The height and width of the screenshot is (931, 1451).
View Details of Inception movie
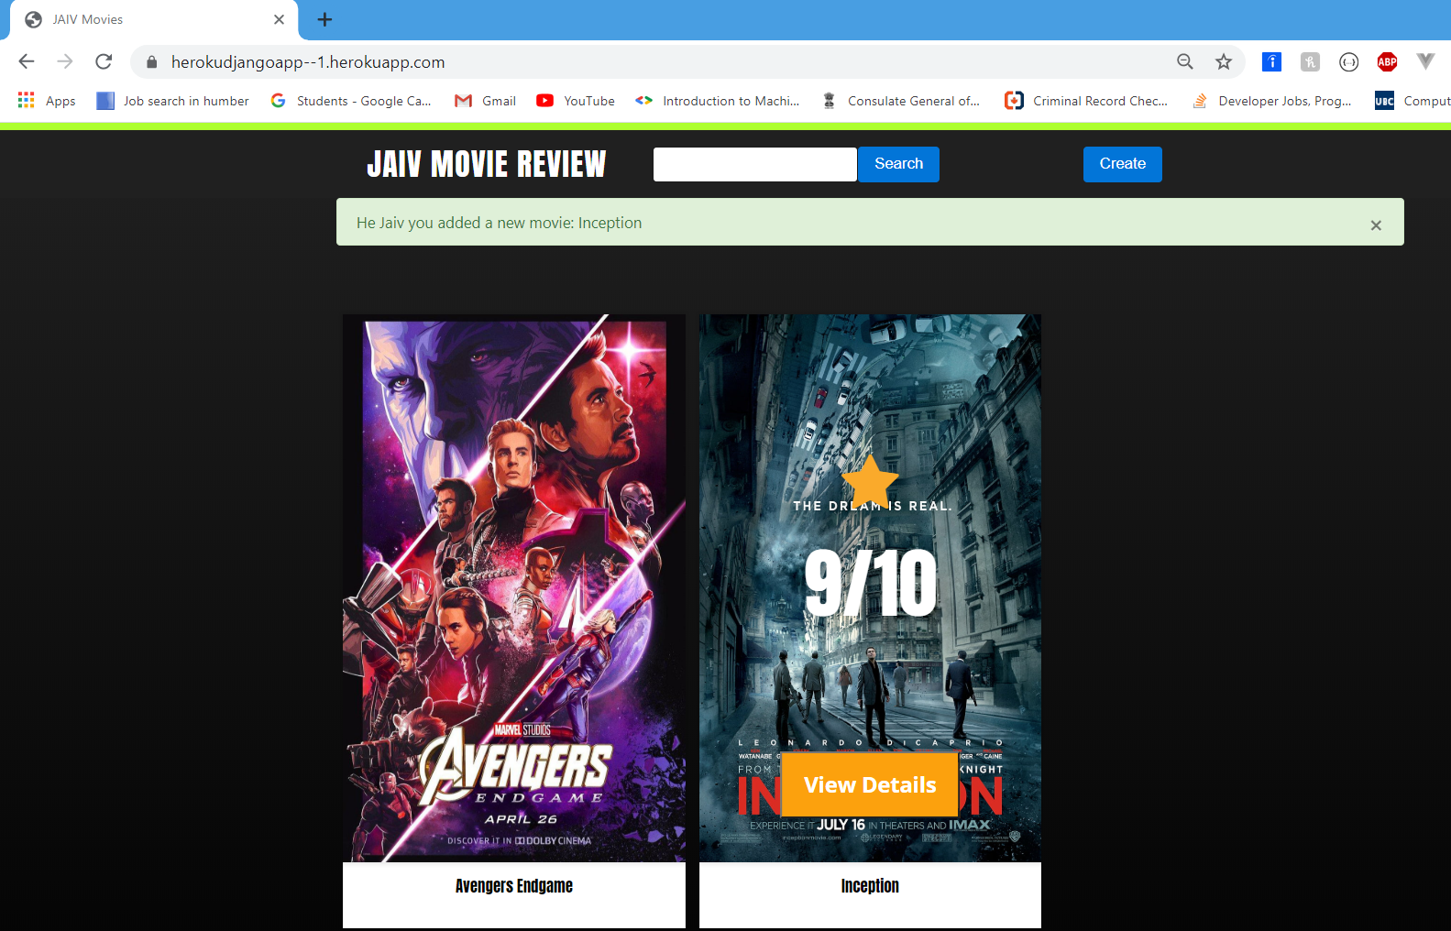(869, 785)
